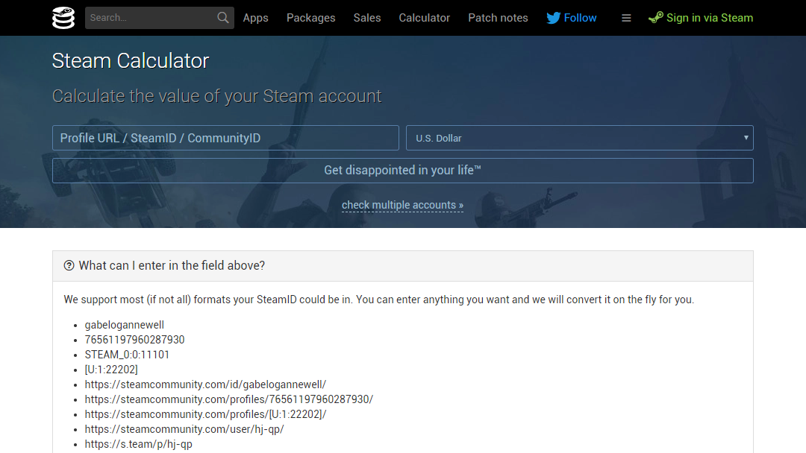This screenshot has height=453, width=806.
Task: Select the profiles/[U:1:22202] URL example
Action: tap(206, 414)
